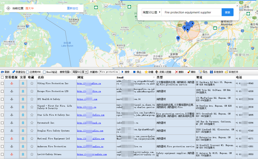
Task: Click the 渥太华 current location text
Action: [x=29, y=8]
